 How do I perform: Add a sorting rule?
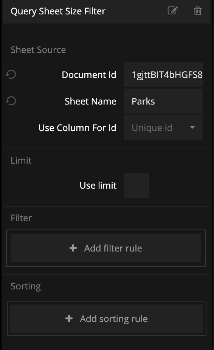[x=107, y=319]
